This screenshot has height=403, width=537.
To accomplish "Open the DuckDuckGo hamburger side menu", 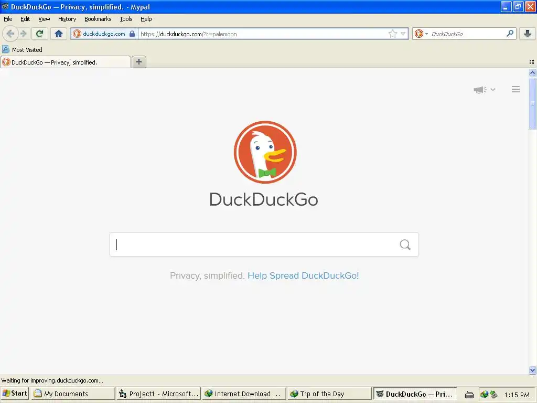I will tap(515, 89).
